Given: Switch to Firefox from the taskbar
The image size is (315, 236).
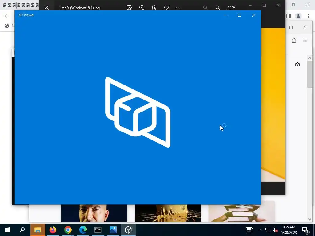Looking at the screenshot, I should click(x=53, y=230).
